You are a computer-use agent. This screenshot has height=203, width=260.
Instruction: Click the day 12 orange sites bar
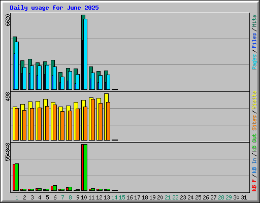coord(101,122)
